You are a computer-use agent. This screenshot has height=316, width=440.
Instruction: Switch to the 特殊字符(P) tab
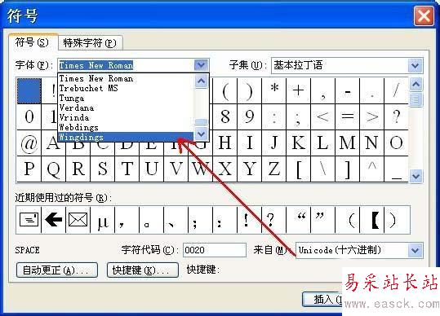click(x=90, y=43)
